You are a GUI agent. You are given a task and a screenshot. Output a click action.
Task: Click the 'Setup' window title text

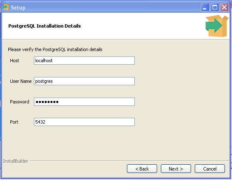[x=18, y=8]
